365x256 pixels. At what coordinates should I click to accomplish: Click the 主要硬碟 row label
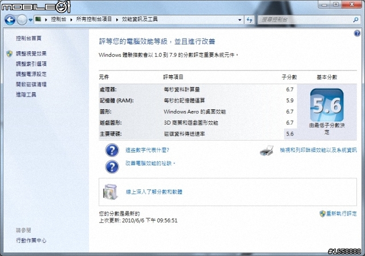111,134
